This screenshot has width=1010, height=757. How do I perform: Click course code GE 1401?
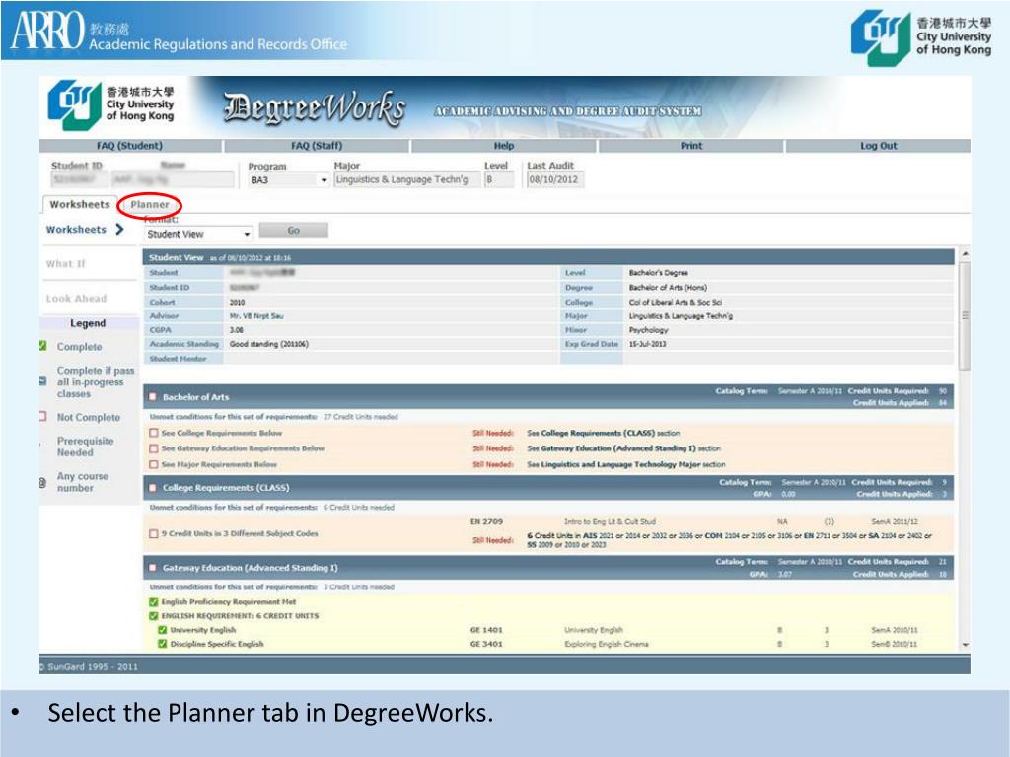(x=486, y=630)
